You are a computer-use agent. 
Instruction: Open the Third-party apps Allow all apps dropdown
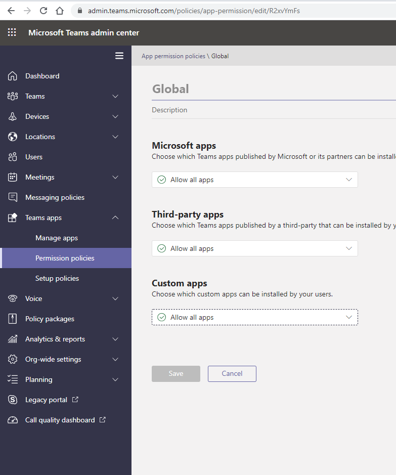(254, 248)
